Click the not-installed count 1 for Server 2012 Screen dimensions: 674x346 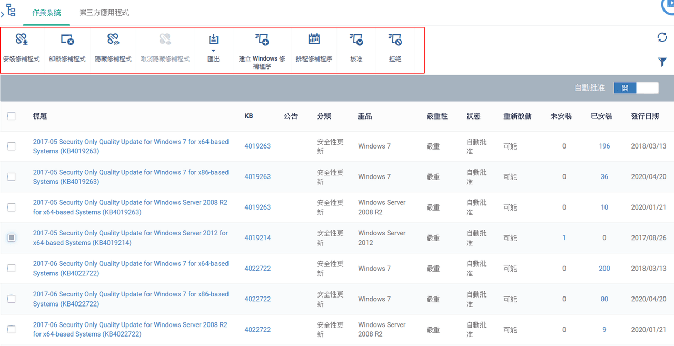[564, 238]
